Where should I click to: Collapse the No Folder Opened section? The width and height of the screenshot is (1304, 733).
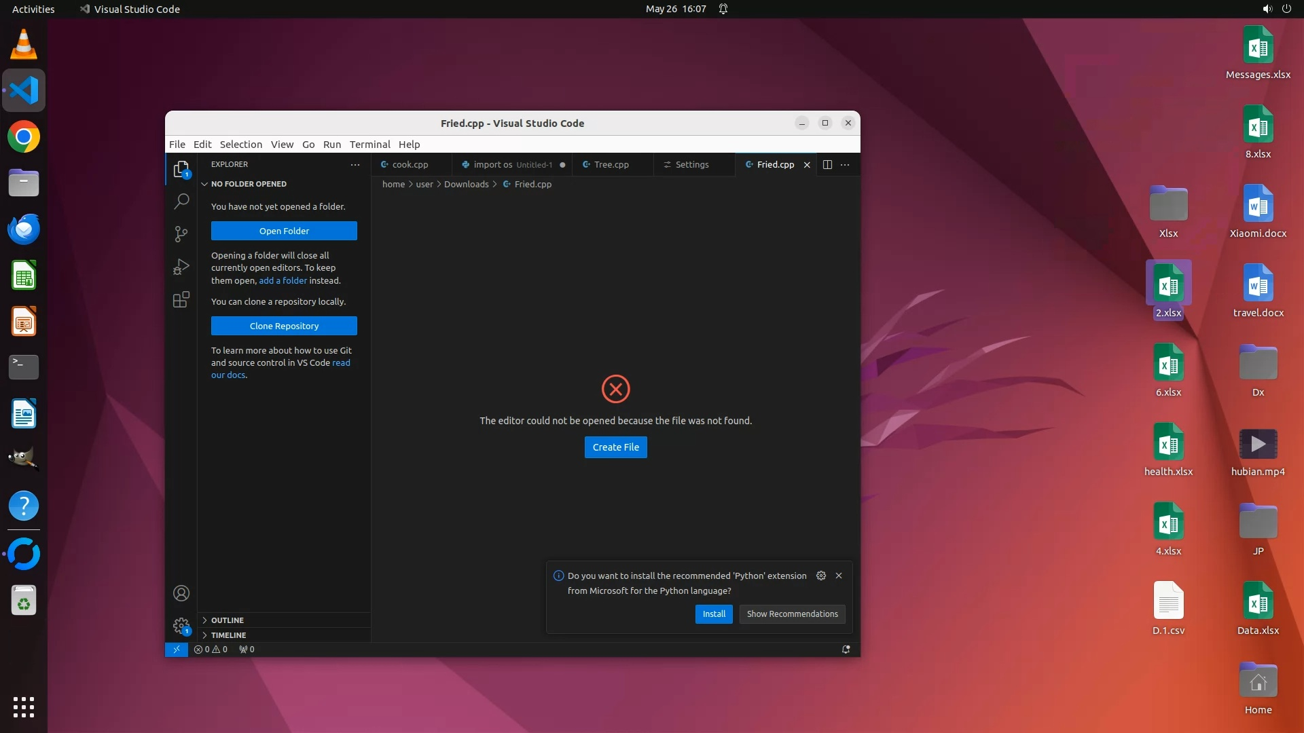point(248,184)
